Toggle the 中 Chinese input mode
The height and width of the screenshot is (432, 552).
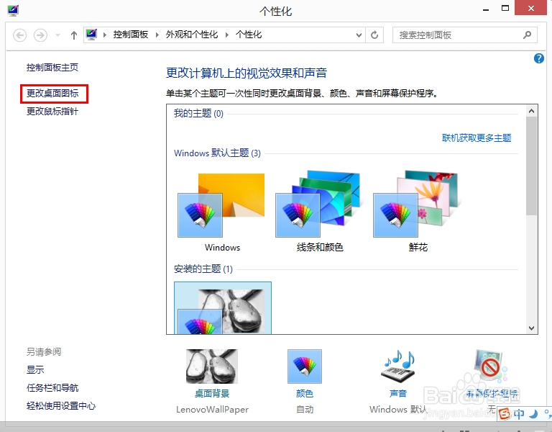point(519,414)
